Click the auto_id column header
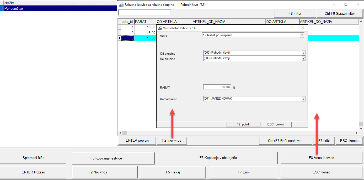The image size is (364, 180). [x=127, y=22]
